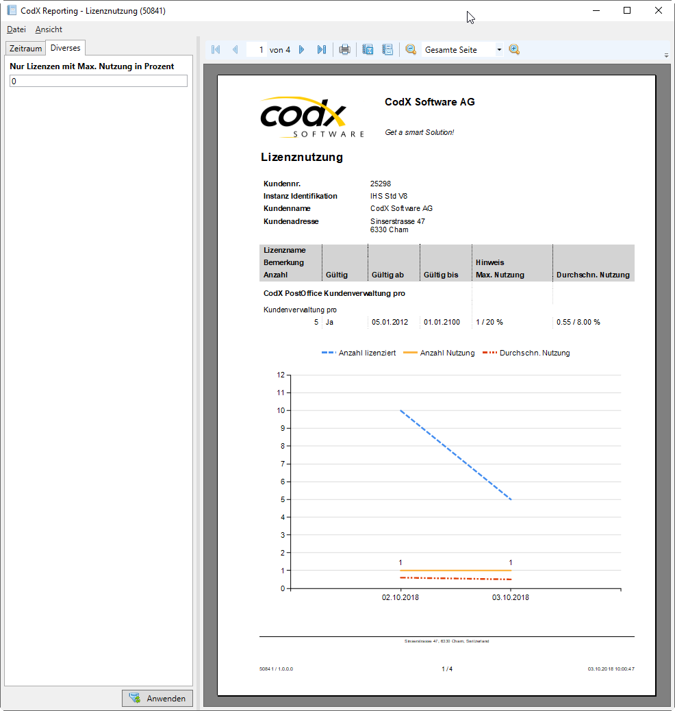
Task: Switch to the Zeitraum tab
Action: 25,48
